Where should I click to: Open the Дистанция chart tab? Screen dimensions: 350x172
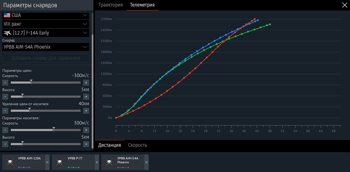[110, 145]
